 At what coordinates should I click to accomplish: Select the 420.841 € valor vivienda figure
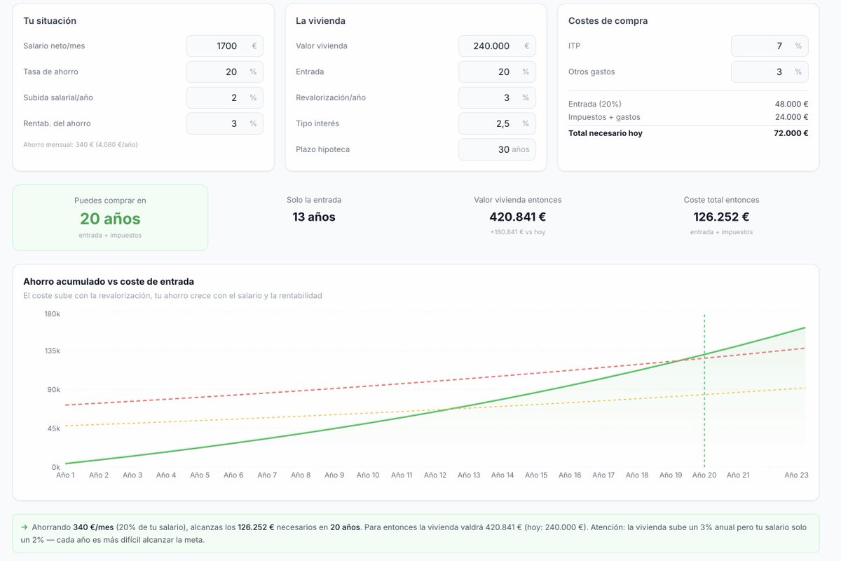tap(517, 217)
